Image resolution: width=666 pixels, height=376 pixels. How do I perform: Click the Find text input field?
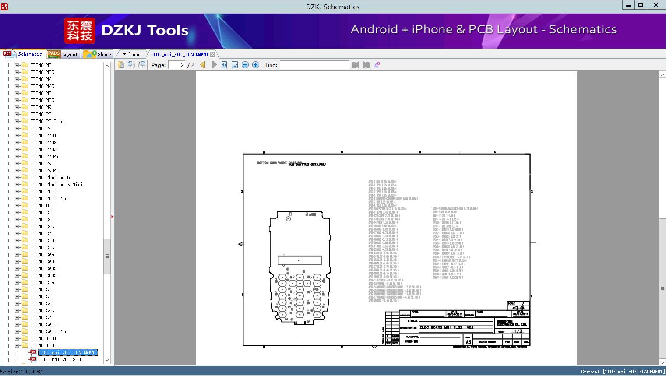(314, 65)
